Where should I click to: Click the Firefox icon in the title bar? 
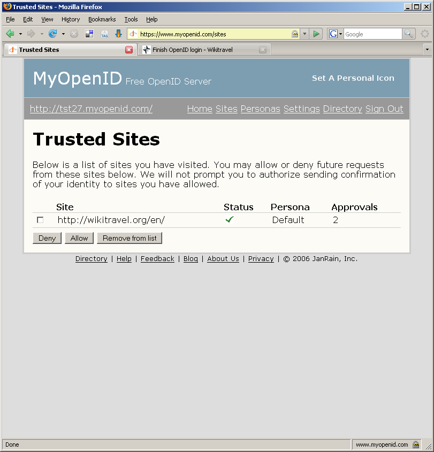[x=7, y=6]
